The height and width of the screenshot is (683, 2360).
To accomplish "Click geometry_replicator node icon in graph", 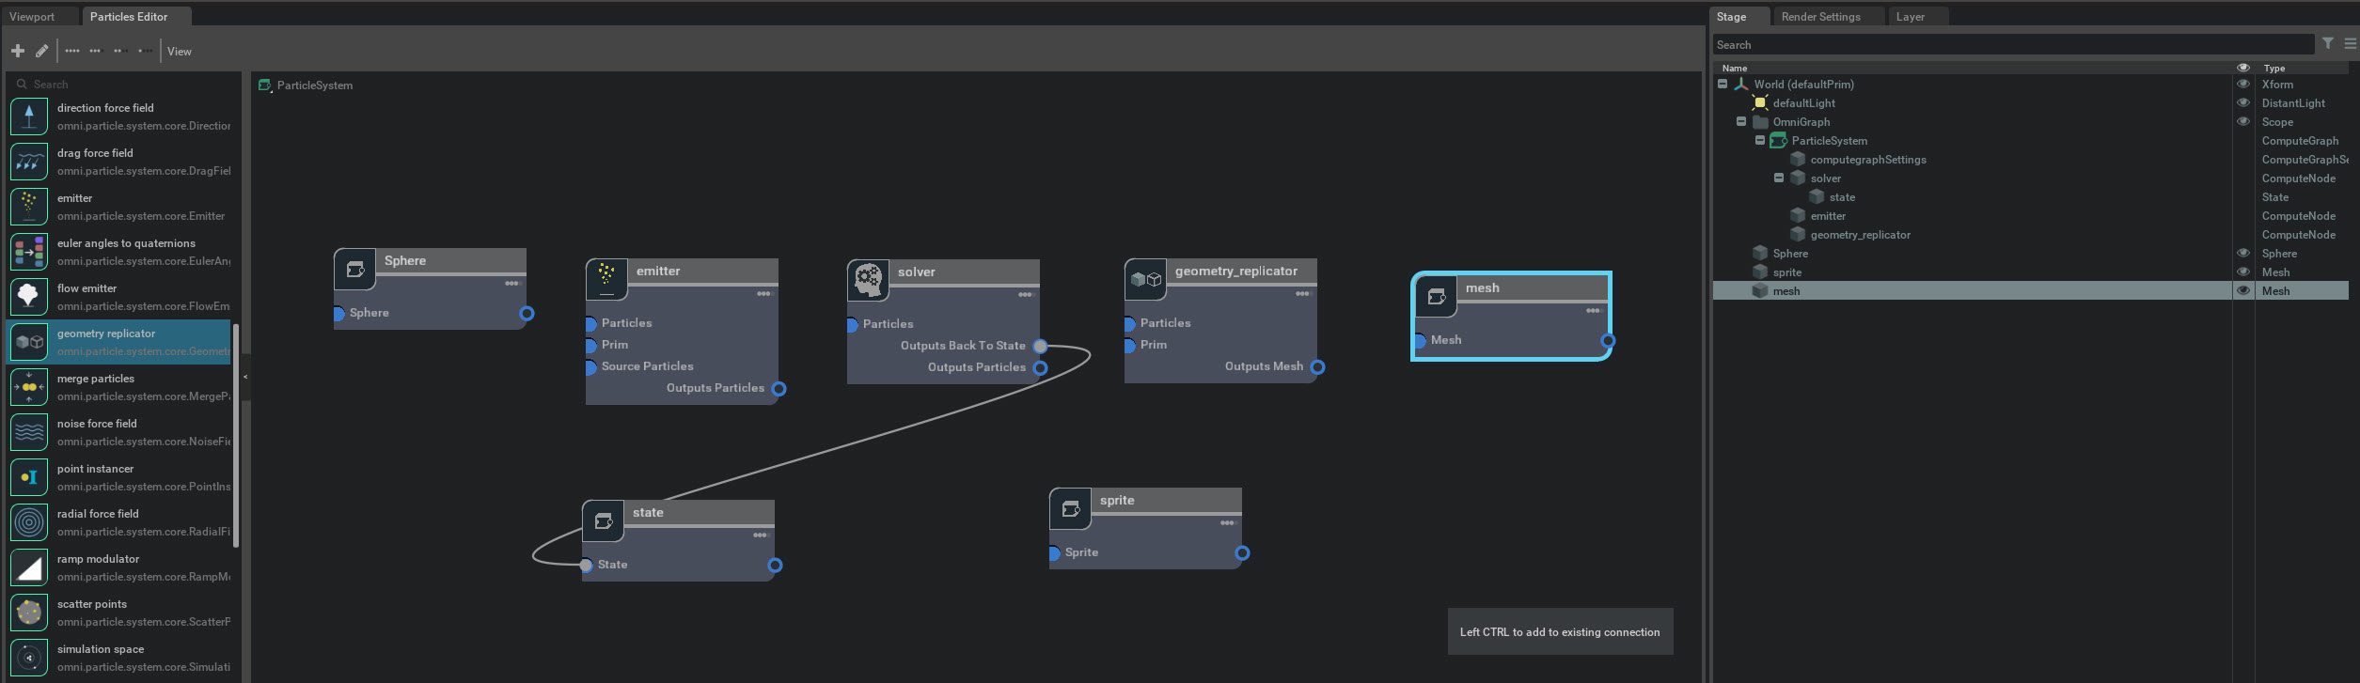I will [x=1145, y=279].
